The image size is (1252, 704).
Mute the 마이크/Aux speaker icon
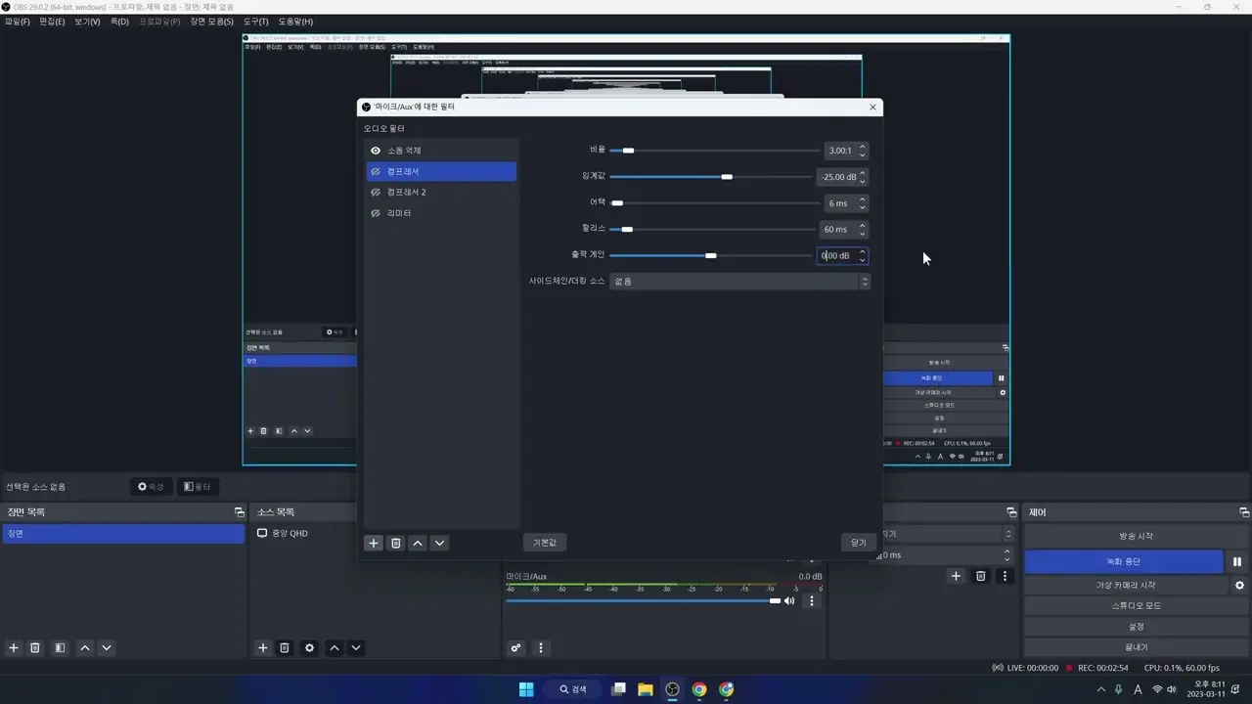pyautogui.click(x=789, y=601)
